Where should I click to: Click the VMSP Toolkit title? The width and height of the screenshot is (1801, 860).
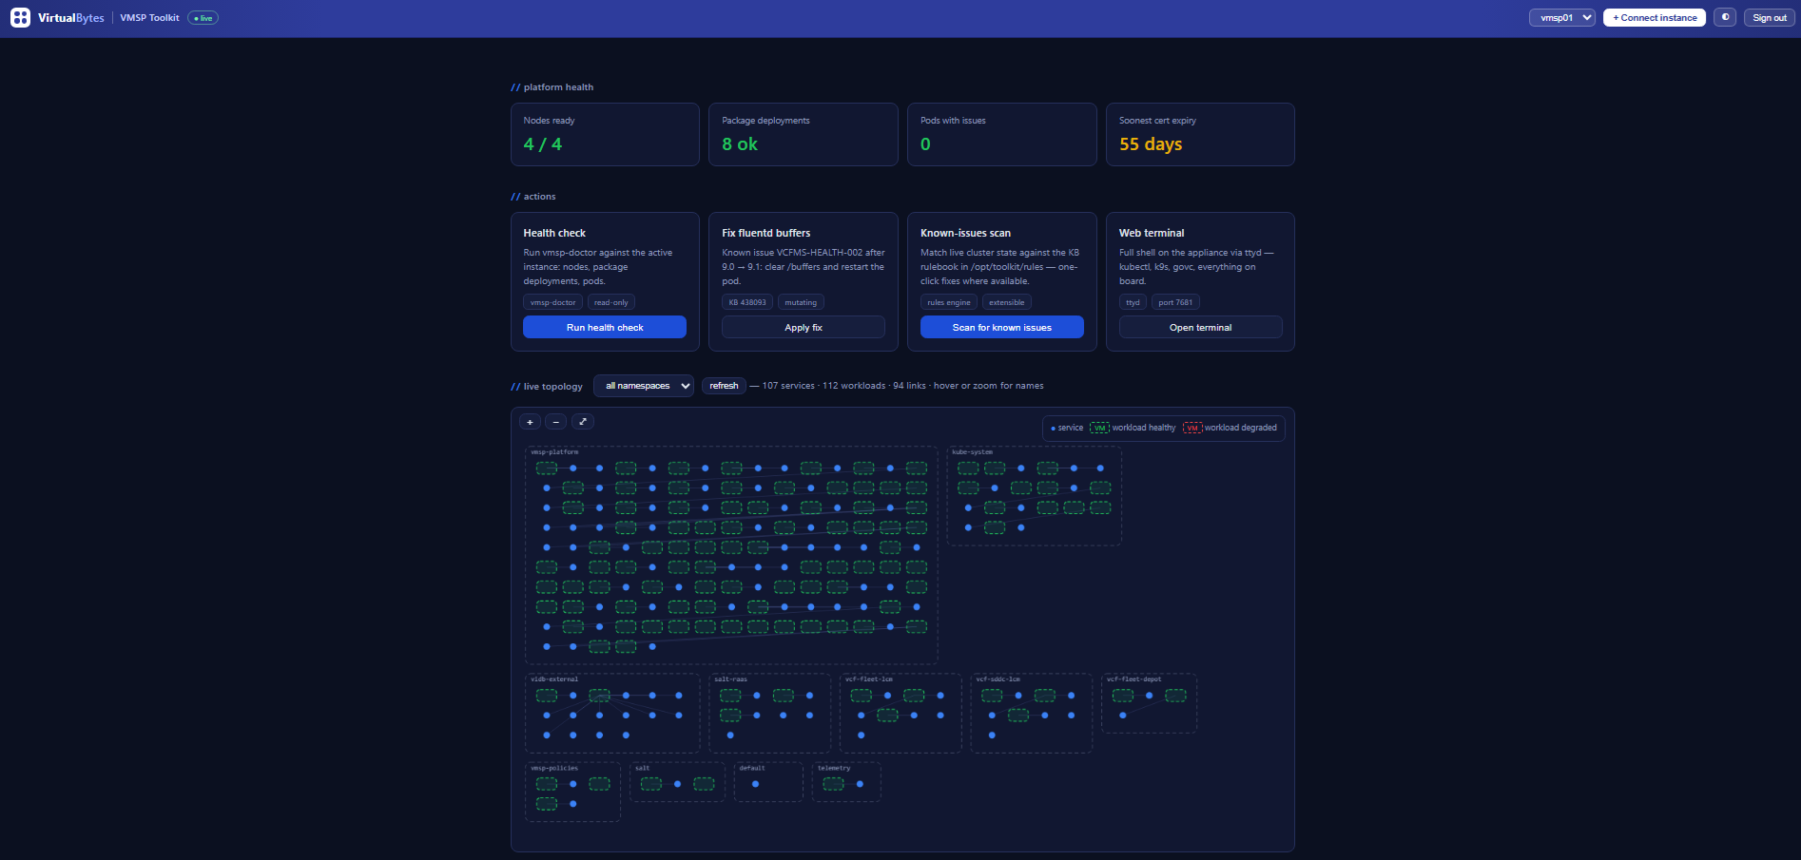click(x=149, y=18)
